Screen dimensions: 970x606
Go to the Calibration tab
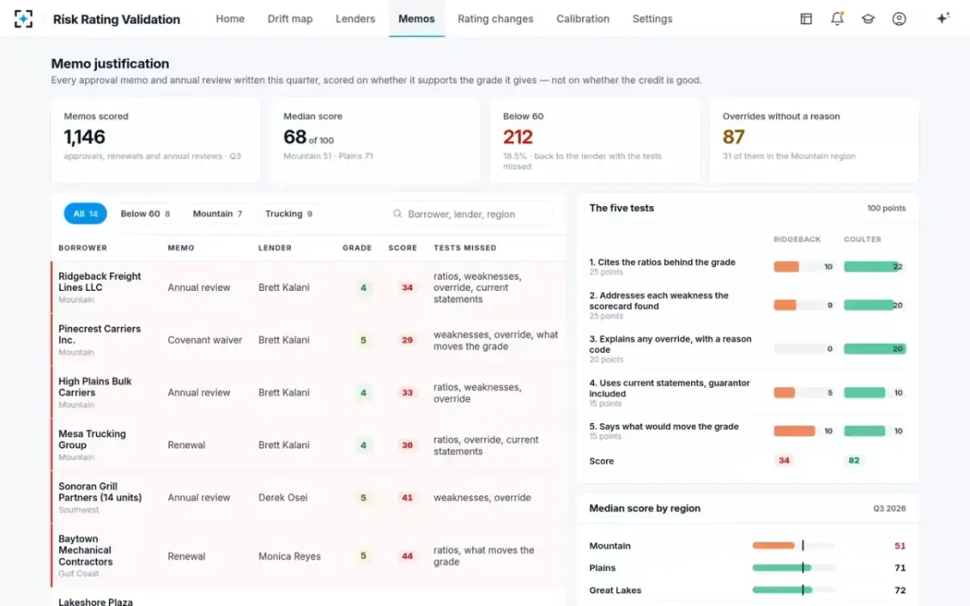(x=583, y=19)
